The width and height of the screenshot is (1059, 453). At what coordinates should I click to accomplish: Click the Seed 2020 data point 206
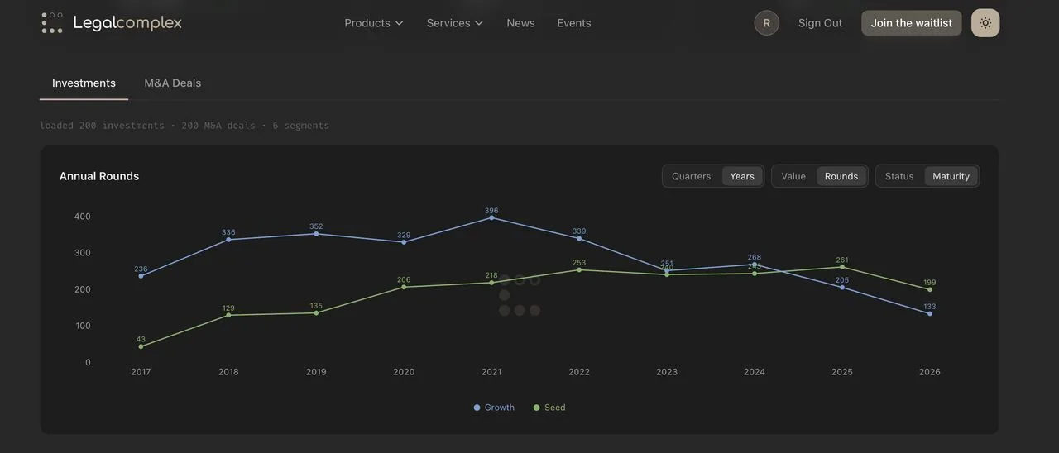(x=404, y=287)
